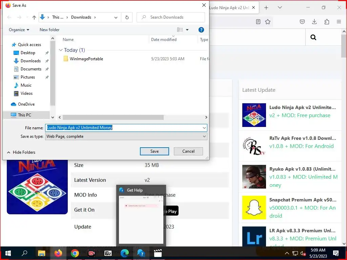Select Videos in navigation pane
The width and height of the screenshot is (347, 260).
26,93
